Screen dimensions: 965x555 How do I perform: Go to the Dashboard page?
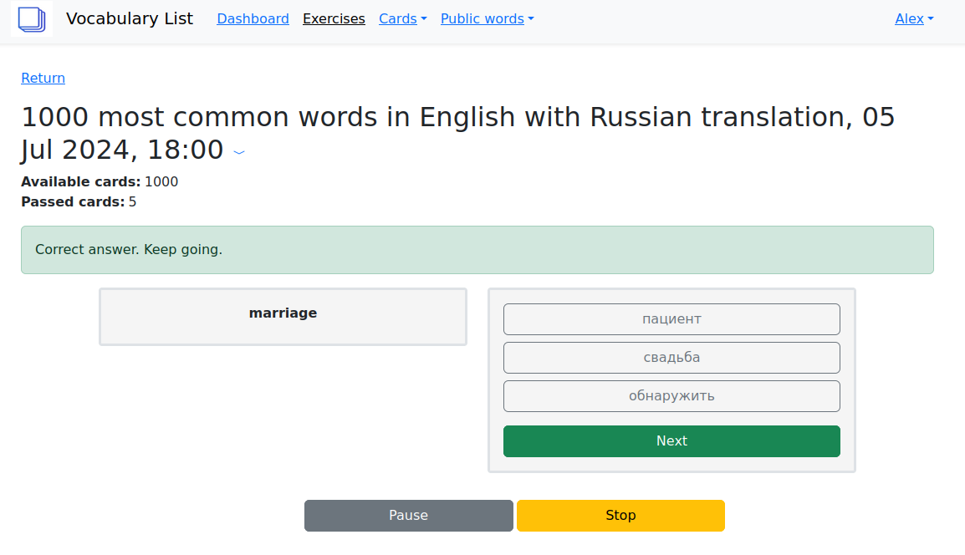(x=253, y=18)
